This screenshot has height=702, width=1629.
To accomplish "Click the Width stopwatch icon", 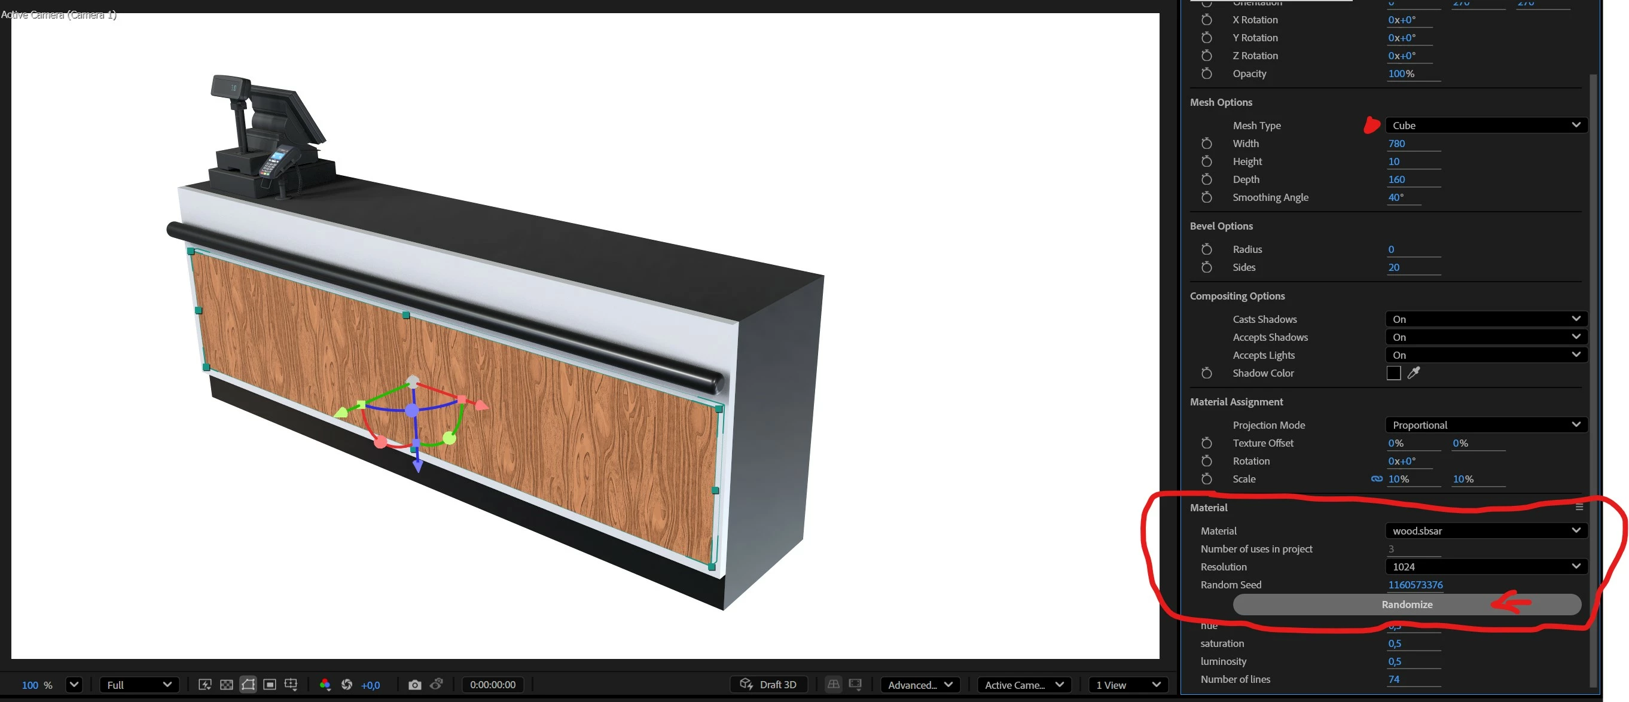I will (1207, 144).
